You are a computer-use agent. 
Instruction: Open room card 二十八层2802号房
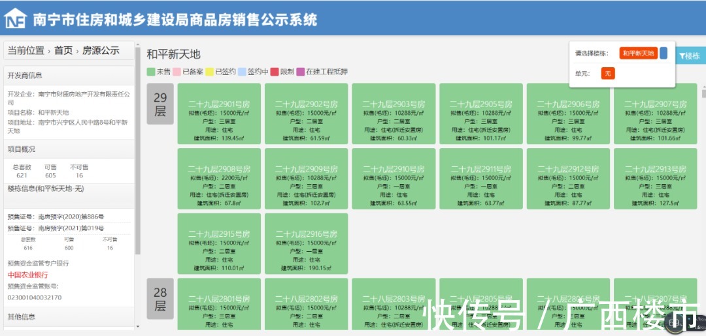pyautogui.click(x=306, y=305)
